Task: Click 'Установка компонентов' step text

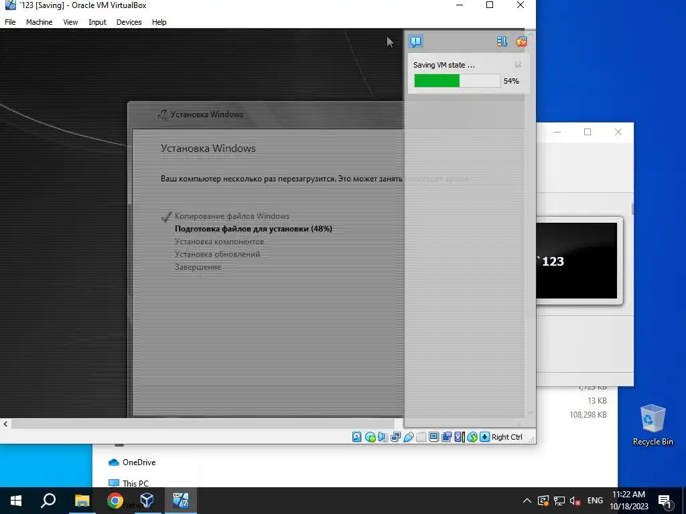Action: (219, 241)
